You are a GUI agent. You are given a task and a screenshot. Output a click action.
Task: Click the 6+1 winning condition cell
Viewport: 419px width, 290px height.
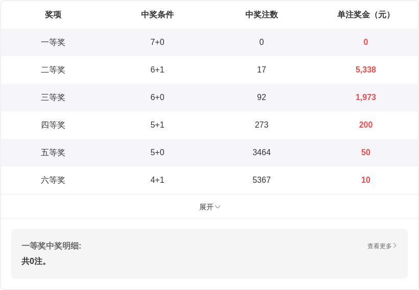157,70
